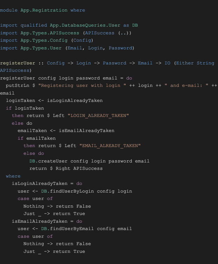The width and height of the screenshot is (218, 264).
Task: Place cursor on the putStrLn call
Action: (x=17, y=85)
